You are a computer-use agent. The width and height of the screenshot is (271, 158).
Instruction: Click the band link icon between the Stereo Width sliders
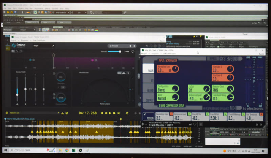pos(30,89)
